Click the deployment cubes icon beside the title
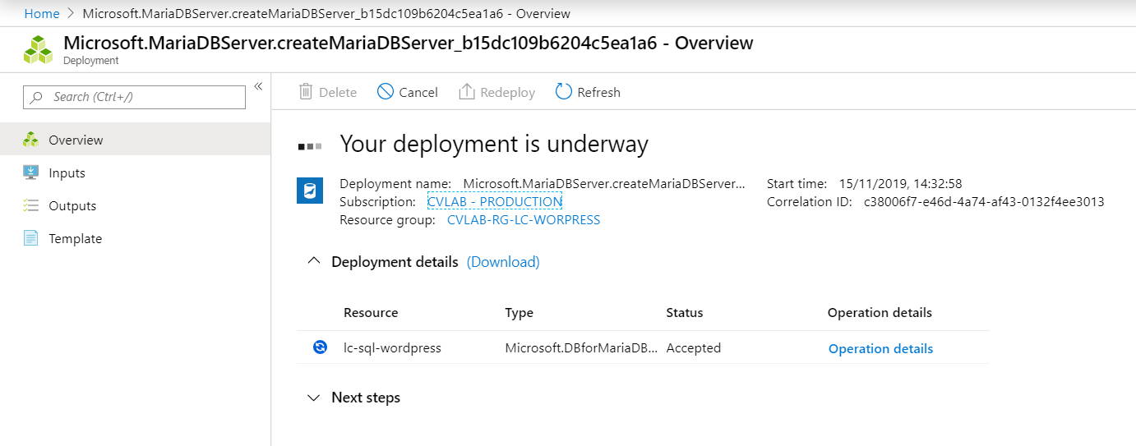The width and height of the screenshot is (1136, 446). pos(38,49)
